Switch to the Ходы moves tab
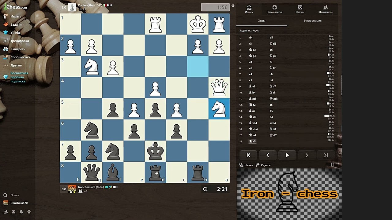Image resolution: width=392 pixels, height=220 pixels. (x=262, y=21)
